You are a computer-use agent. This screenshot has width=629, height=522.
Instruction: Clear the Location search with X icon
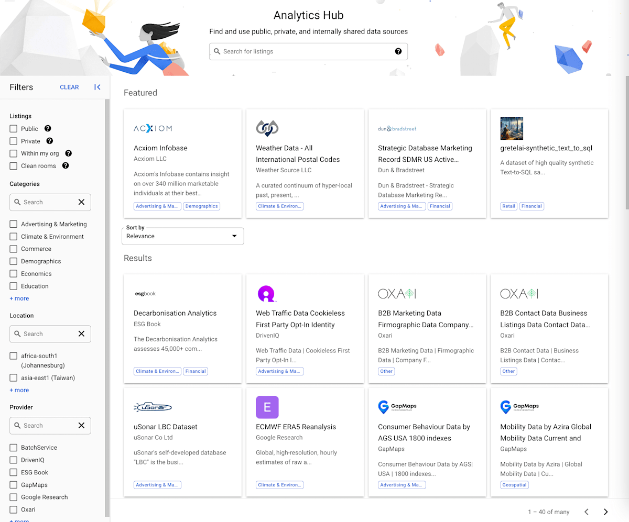pos(81,334)
